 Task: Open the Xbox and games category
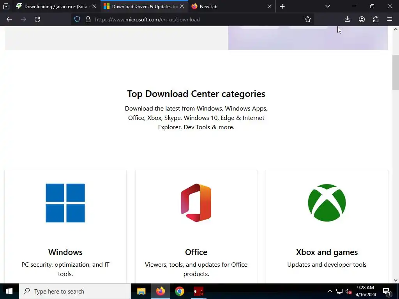tap(327, 252)
